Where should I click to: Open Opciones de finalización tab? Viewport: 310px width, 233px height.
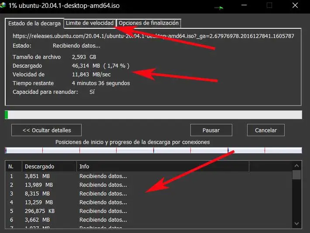tap(149, 23)
